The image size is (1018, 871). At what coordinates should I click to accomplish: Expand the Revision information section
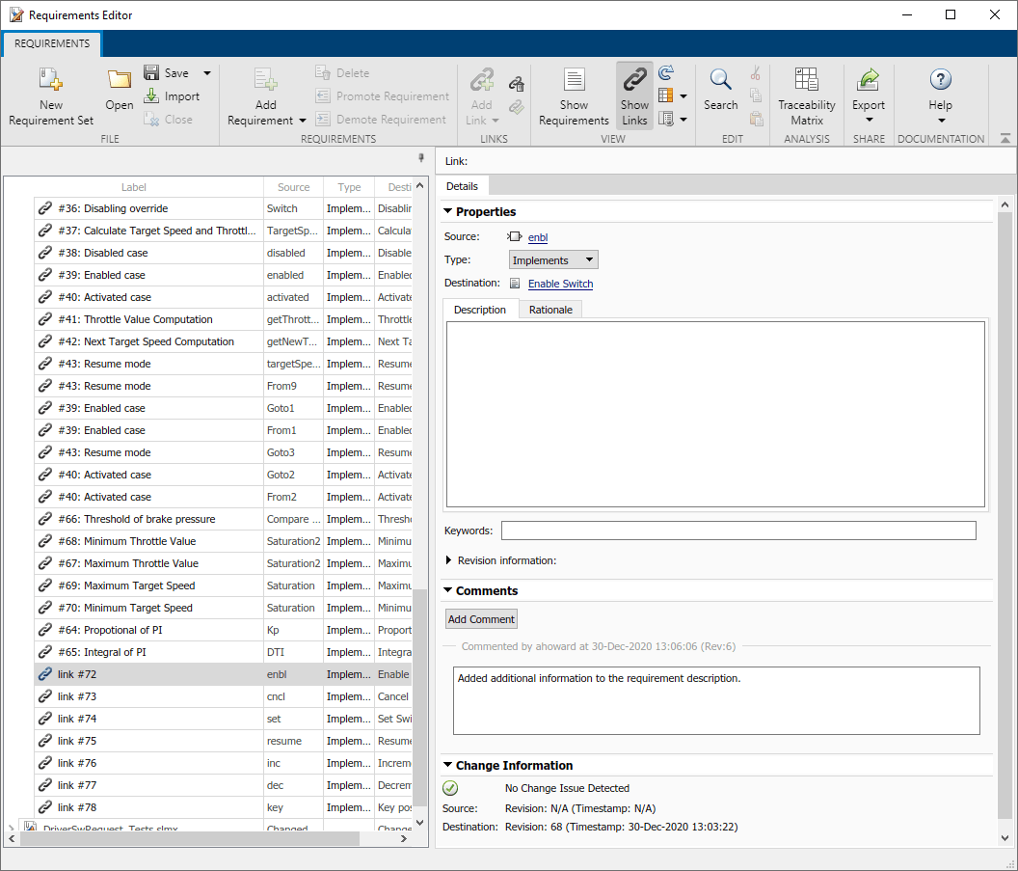click(449, 560)
